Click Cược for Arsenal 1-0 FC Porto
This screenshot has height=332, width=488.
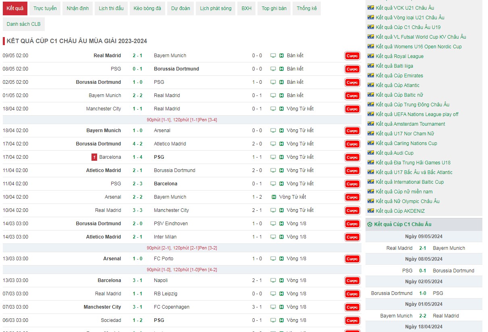point(352,259)
